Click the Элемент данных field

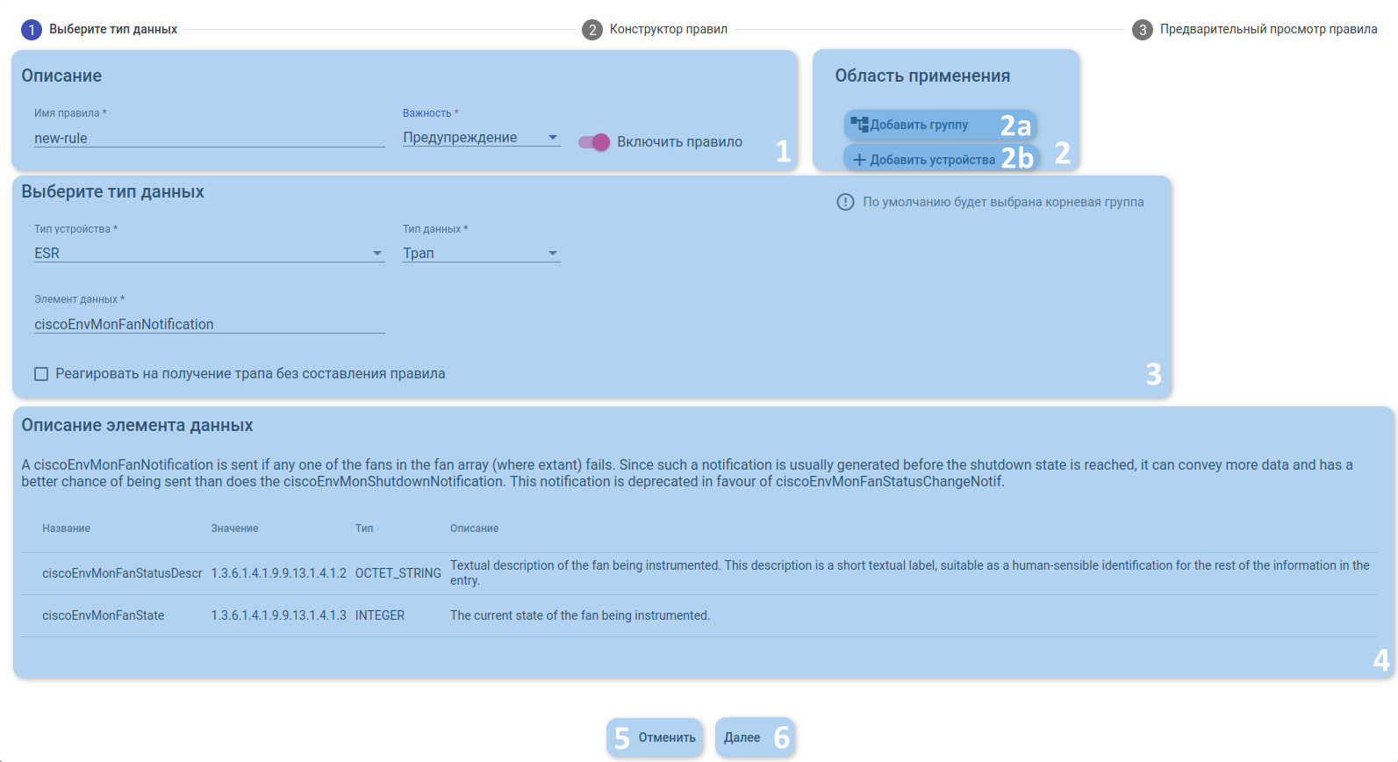[x=209, y=325]
